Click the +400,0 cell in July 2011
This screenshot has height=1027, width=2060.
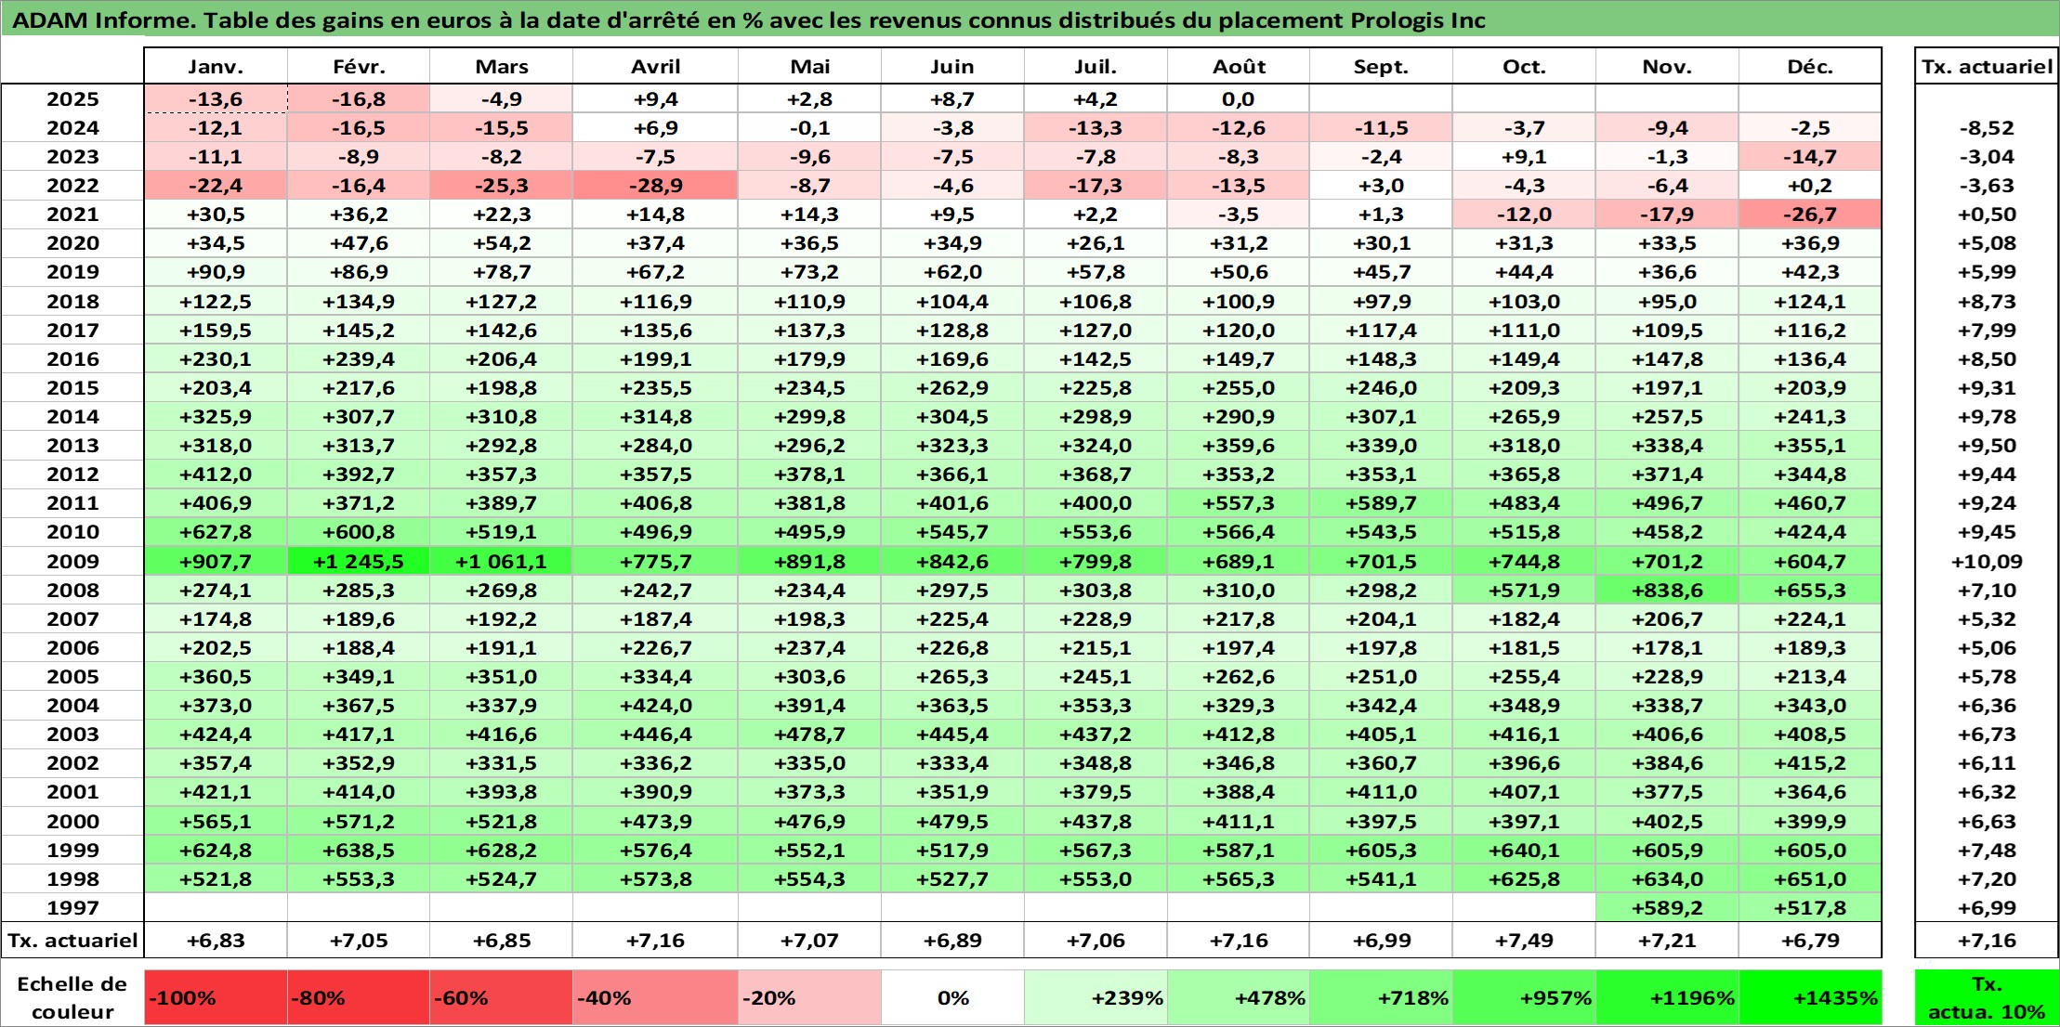pyautogui.click(x=1096, y=503)
